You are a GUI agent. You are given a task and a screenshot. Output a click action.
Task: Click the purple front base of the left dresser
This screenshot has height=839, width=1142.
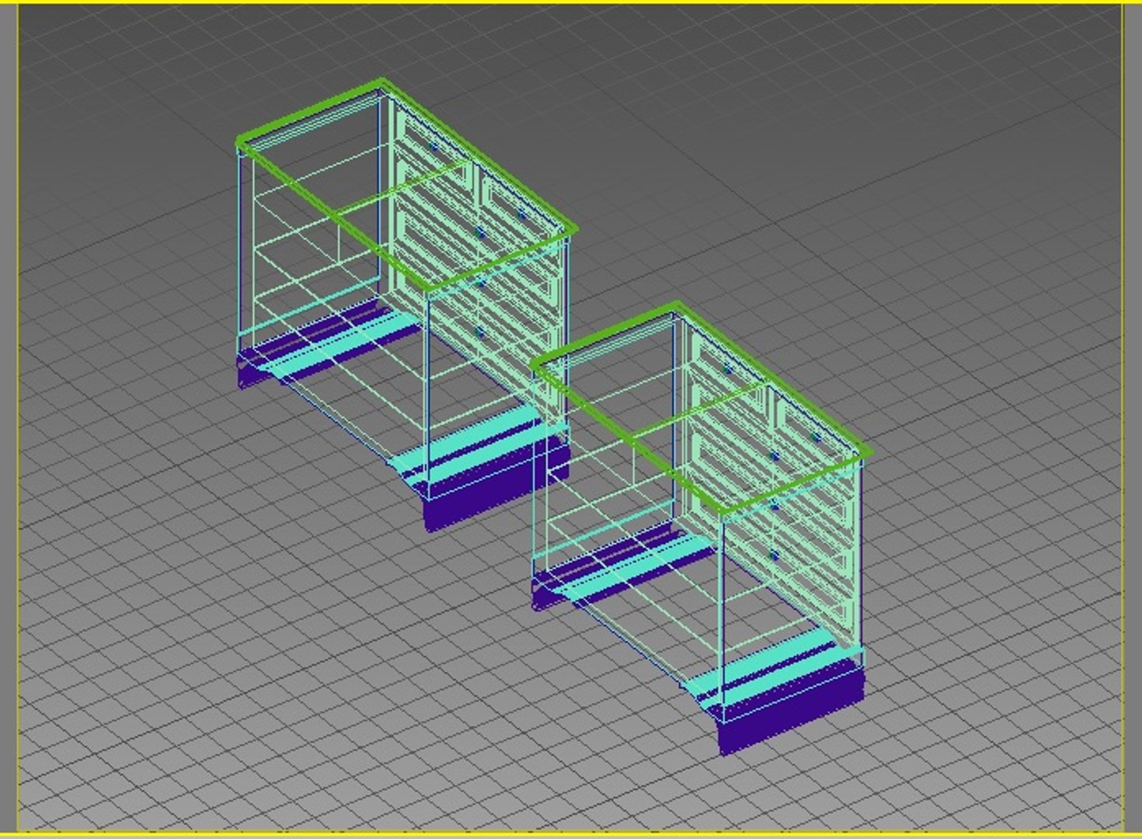pos(497,486)
